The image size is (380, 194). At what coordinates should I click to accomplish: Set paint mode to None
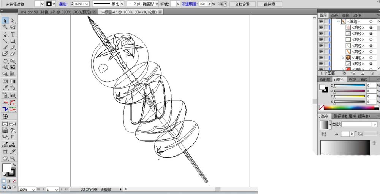pos(14,181)
